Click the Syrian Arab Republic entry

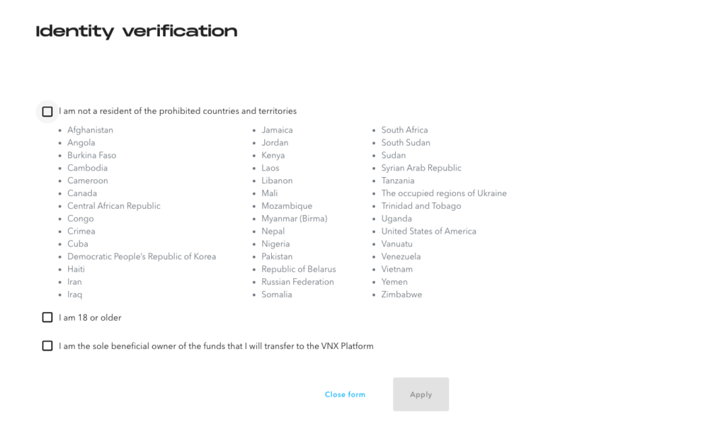[421, 168]
